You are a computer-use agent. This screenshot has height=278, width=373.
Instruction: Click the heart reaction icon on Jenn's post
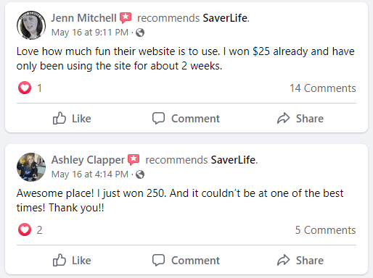click(x=25, y=88)
